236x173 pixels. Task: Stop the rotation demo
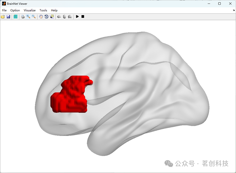[83, 16]
